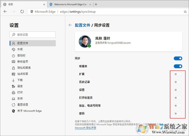
Task: Switch to the 设置 browser tab
Action: 24,5
